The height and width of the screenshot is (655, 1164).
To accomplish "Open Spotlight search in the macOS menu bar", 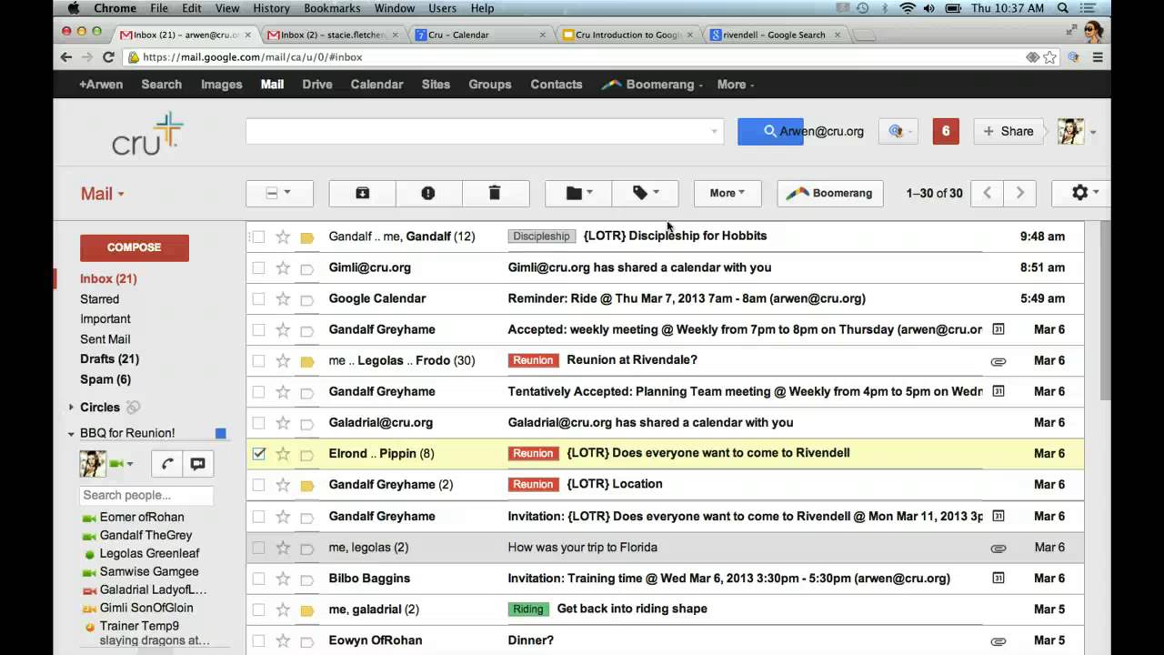I will point(1063,8).
